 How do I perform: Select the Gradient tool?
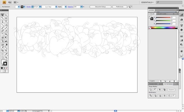(6, 44)
